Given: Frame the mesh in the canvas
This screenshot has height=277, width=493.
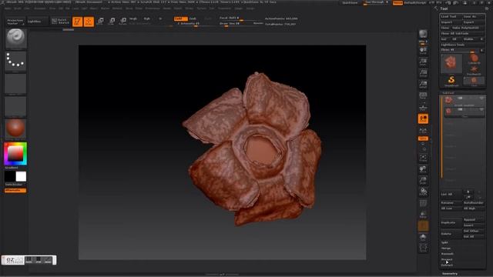Looking at the screenshot, I should tap(423, 158).
